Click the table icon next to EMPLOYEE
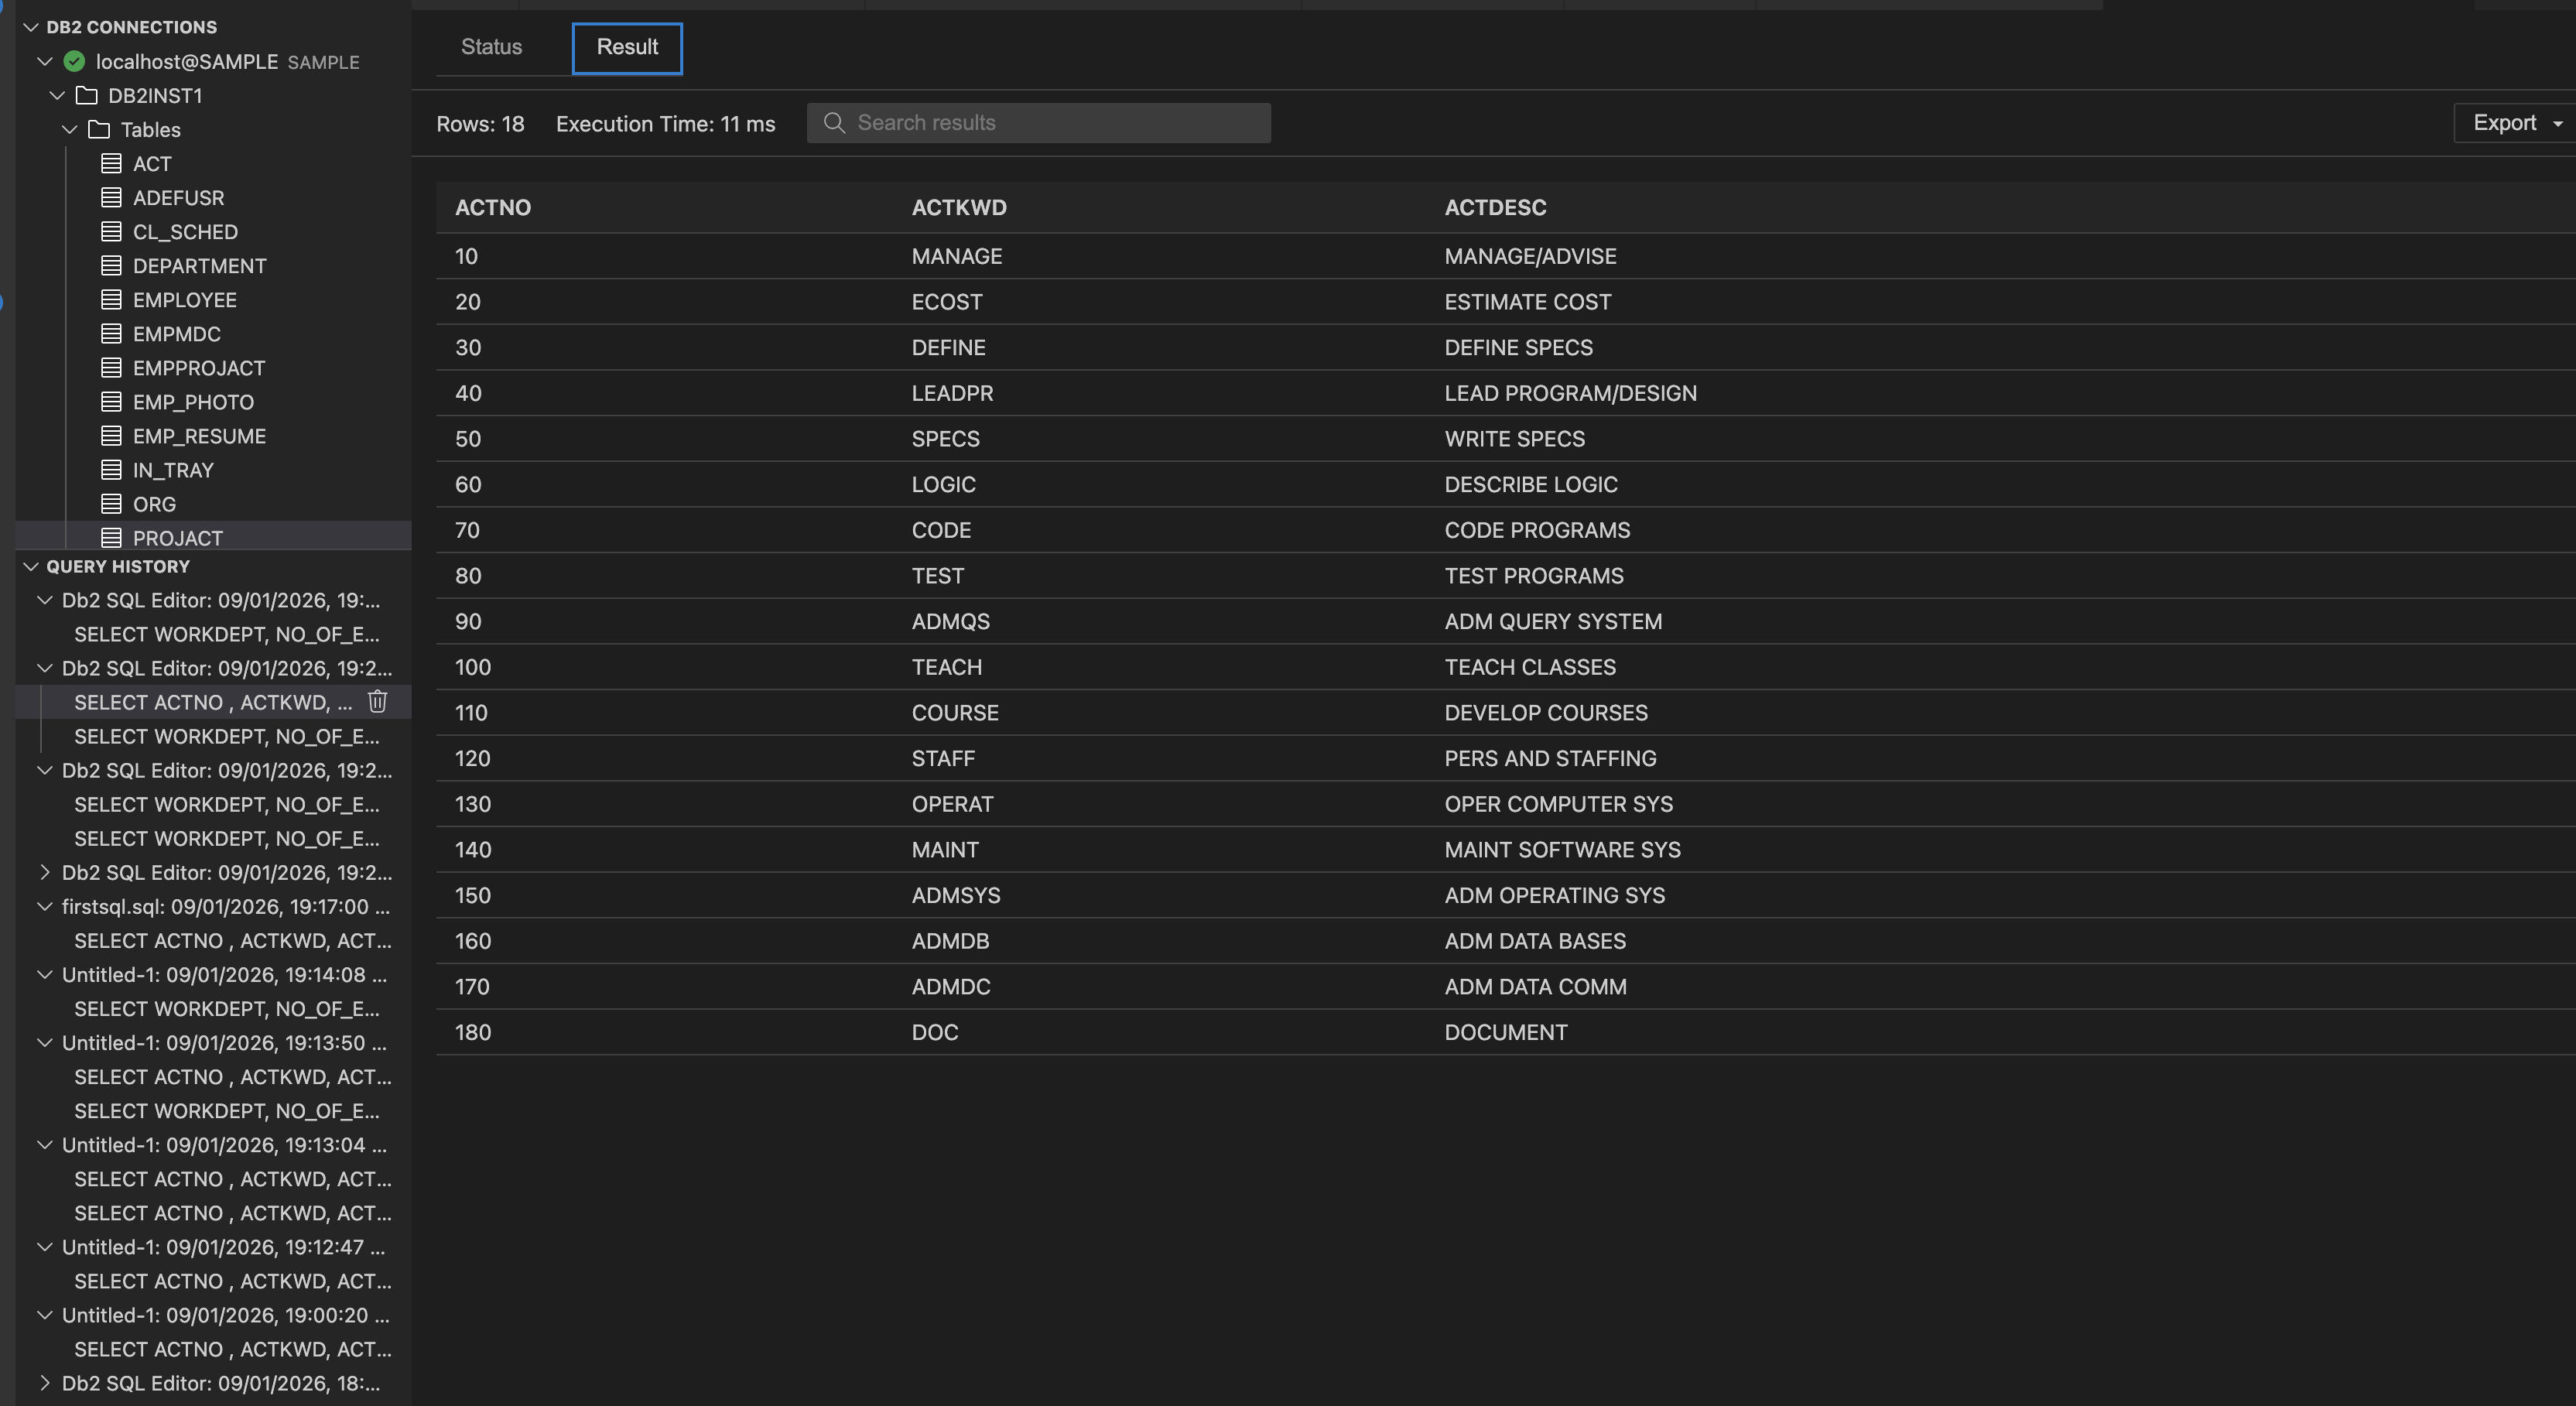 click(x=112, y=299)
